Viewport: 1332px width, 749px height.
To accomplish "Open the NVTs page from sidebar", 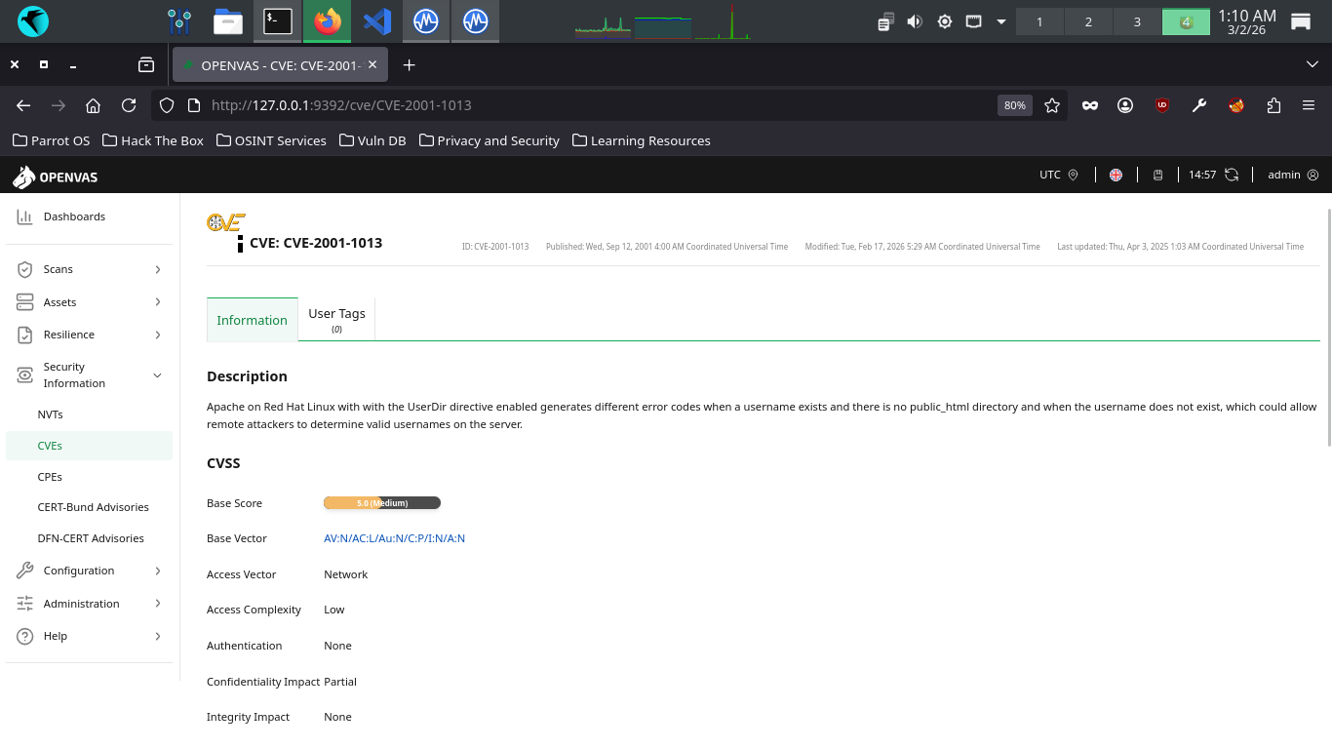I will click(51, 414).
